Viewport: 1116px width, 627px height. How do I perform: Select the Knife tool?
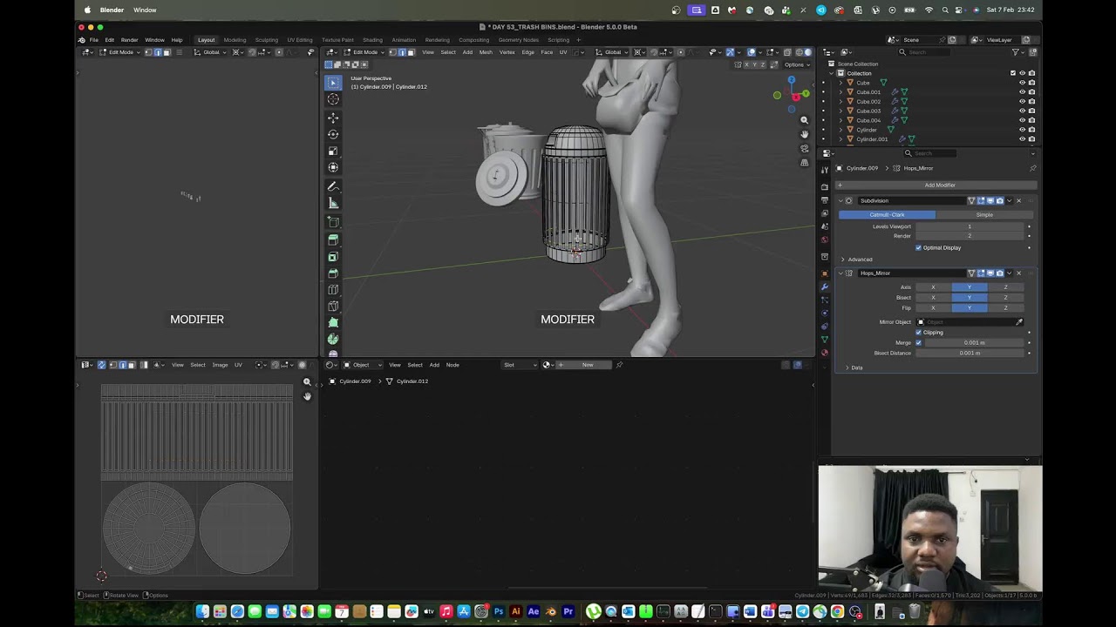coord(333,307)
